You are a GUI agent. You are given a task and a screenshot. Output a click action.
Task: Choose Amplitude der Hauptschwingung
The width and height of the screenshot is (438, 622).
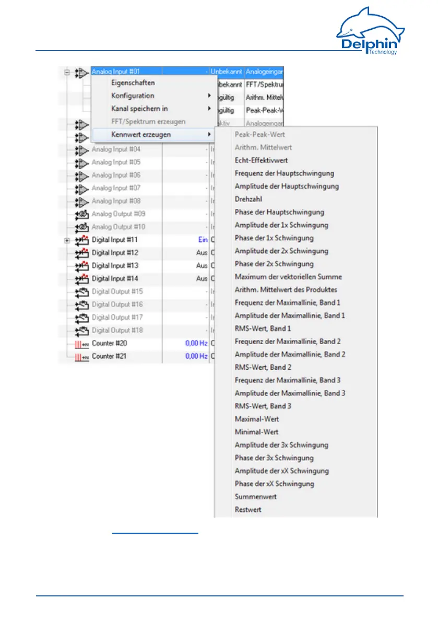(x=296, y=186)
